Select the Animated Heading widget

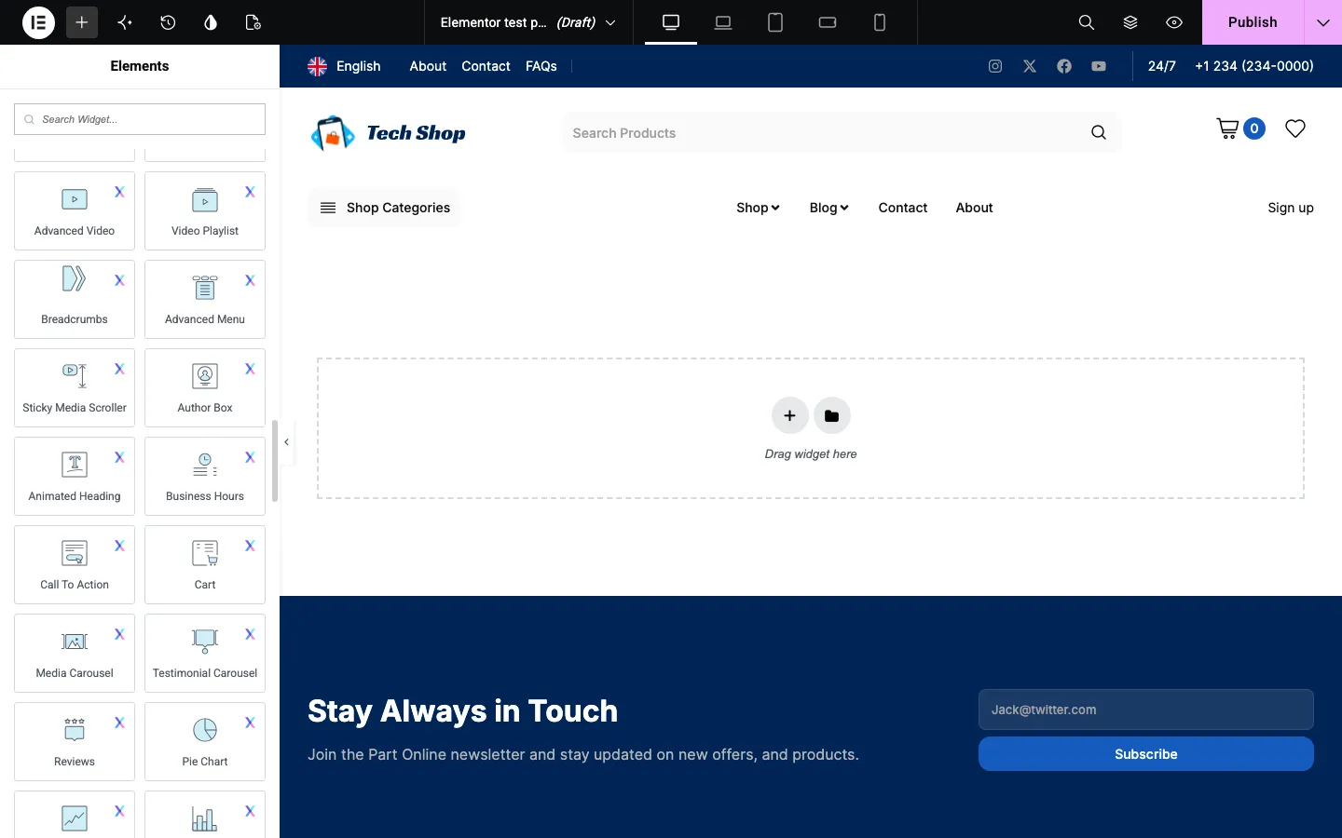[x=75, y=476]
